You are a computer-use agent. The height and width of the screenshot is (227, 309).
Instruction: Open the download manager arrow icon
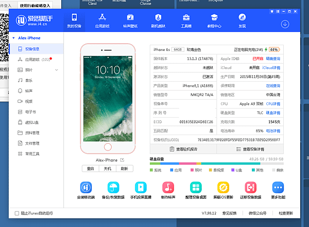click(x=285, y=24)
